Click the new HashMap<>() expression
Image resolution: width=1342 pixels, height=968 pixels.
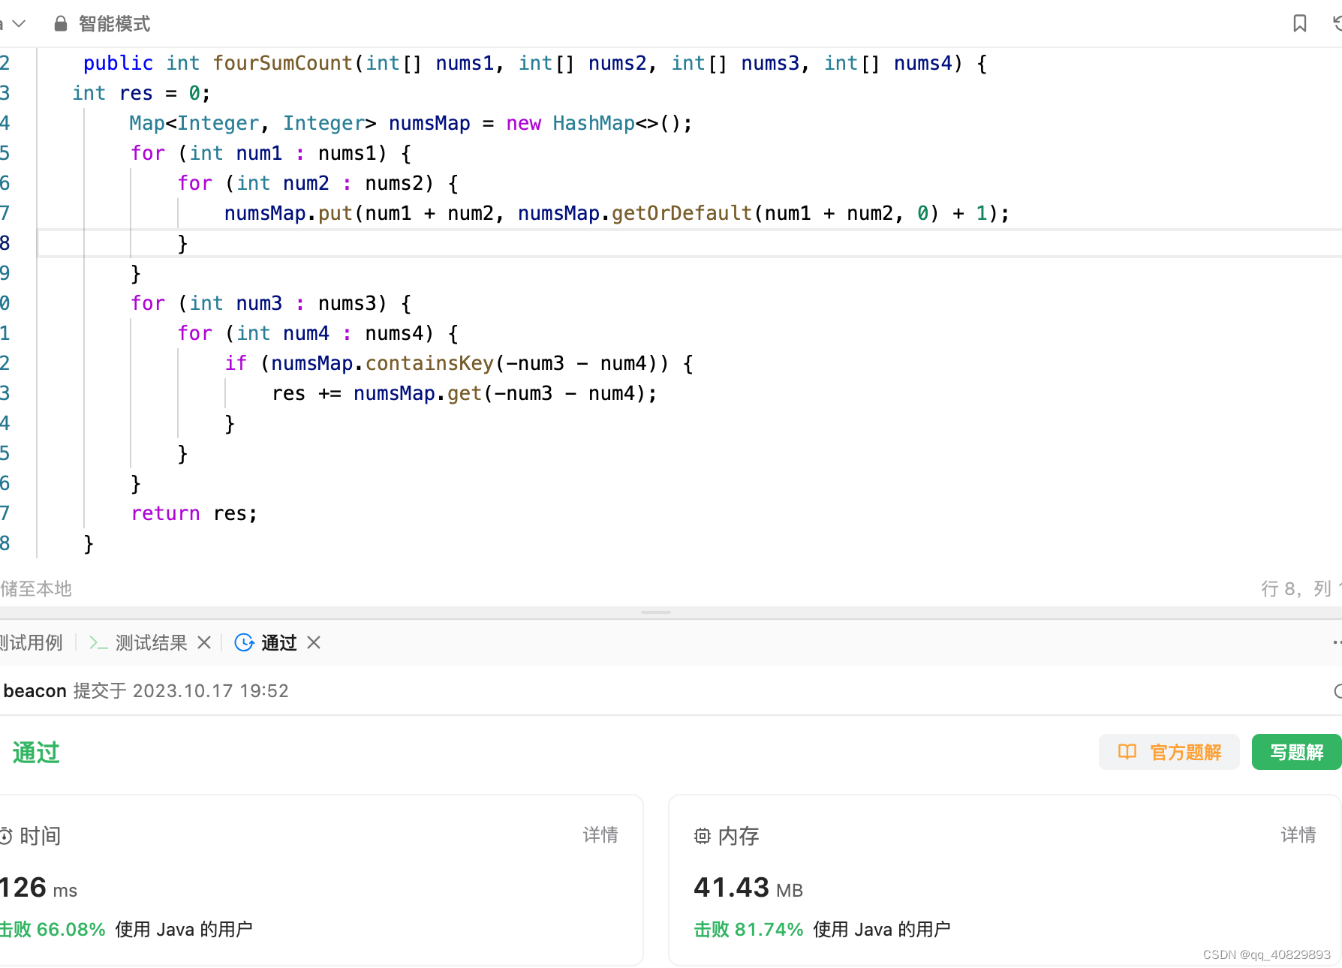click(x=598, y=123)
